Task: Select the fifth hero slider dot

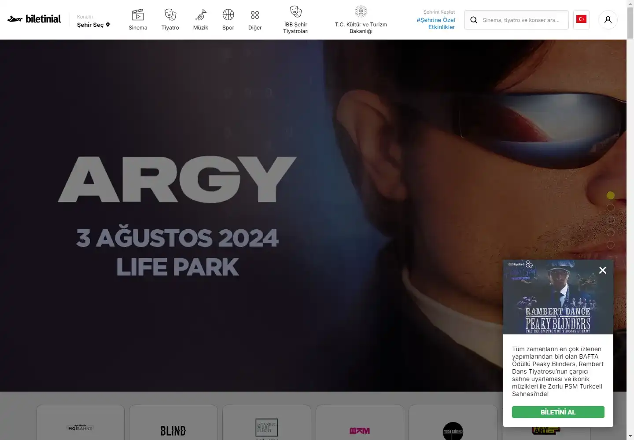Action: point(611,245)
